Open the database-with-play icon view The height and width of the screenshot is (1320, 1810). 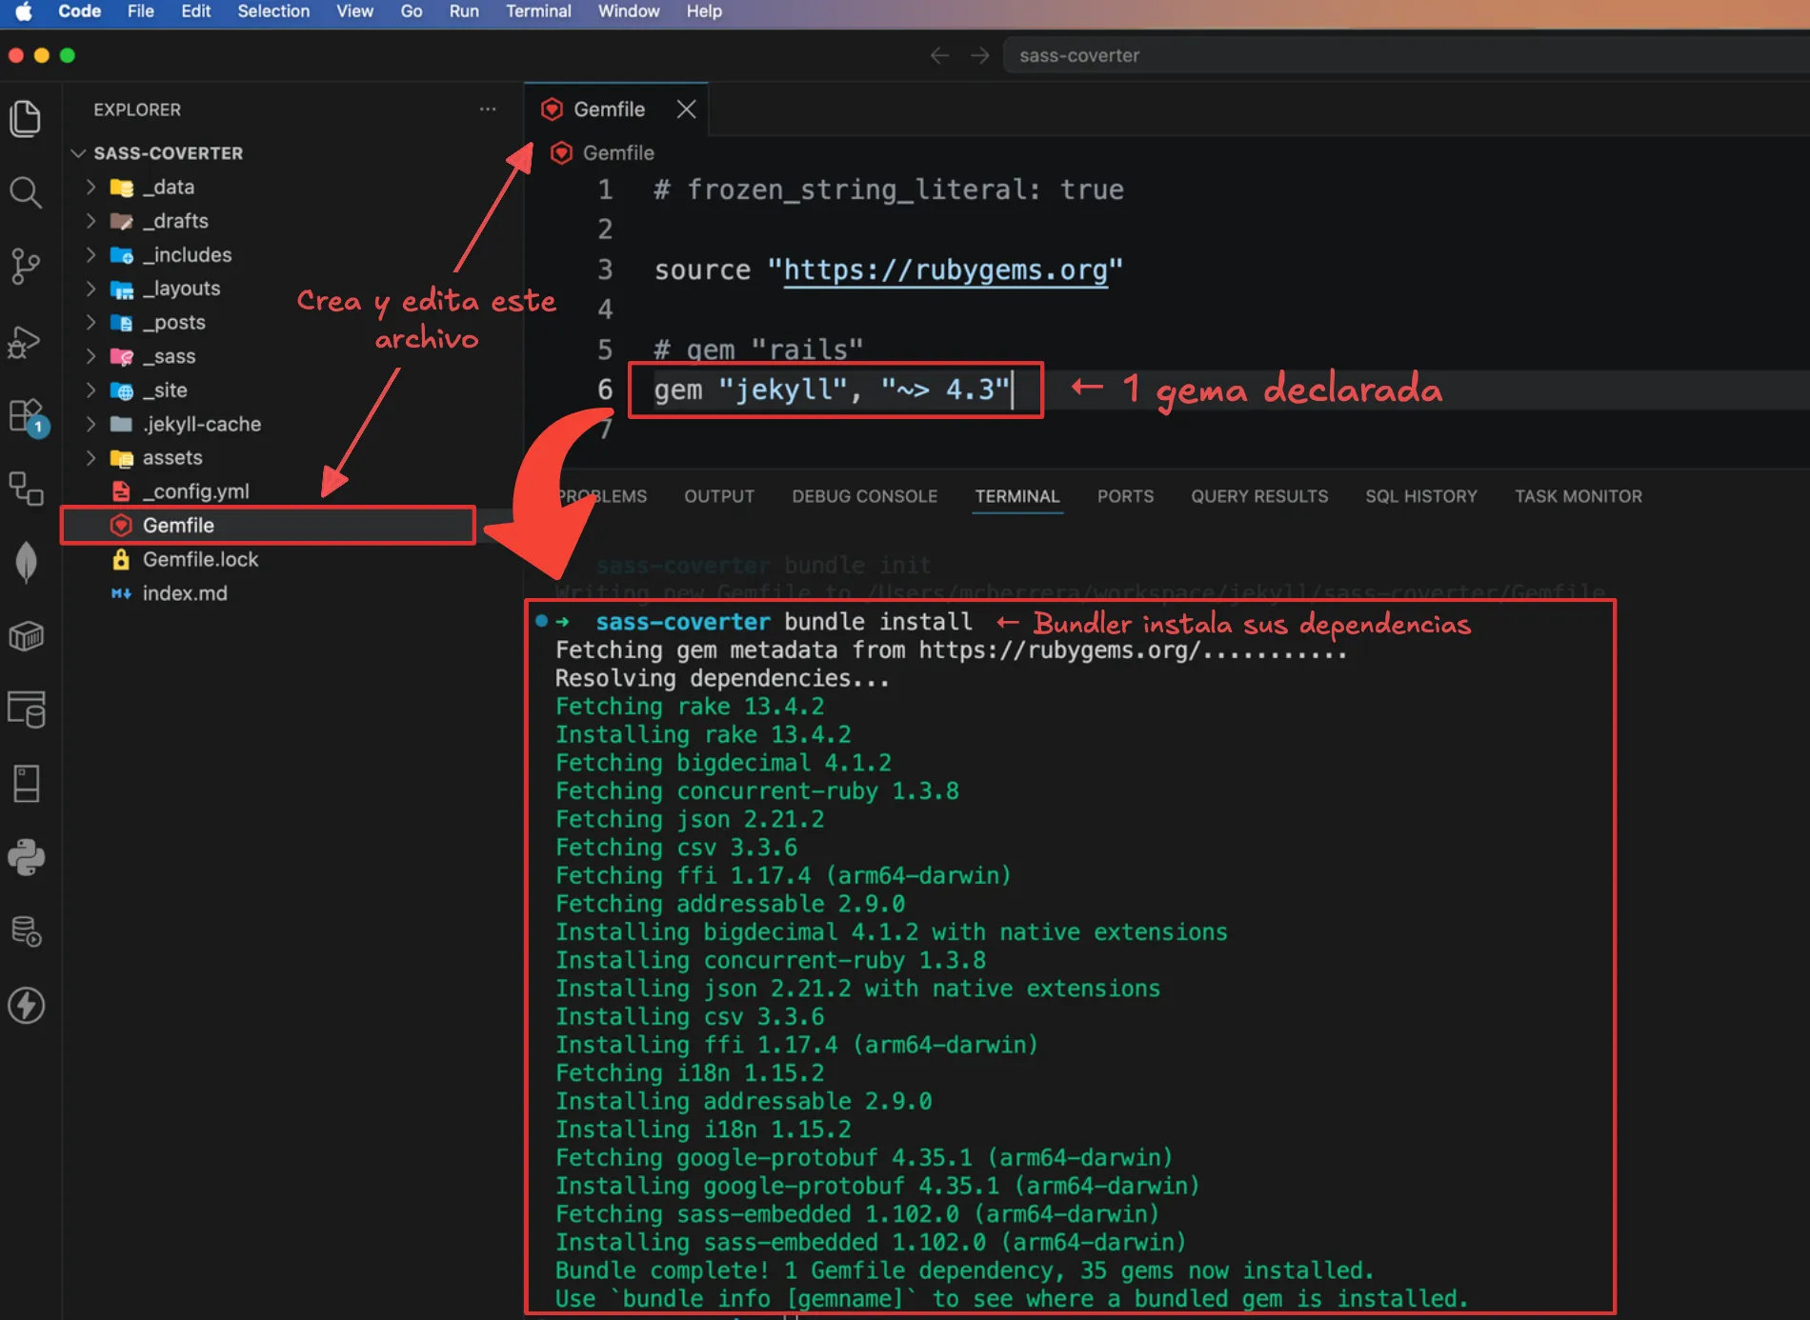tap(26, 931)
